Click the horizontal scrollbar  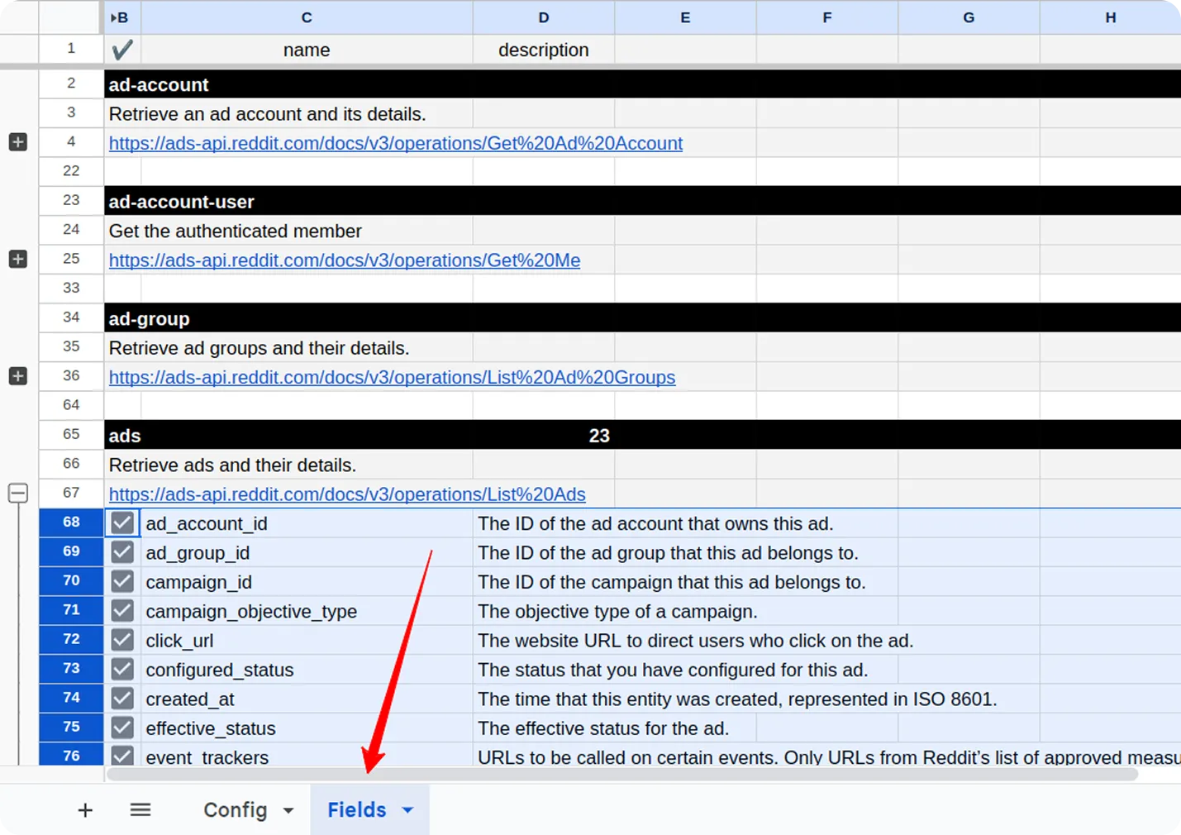(620, 775)
